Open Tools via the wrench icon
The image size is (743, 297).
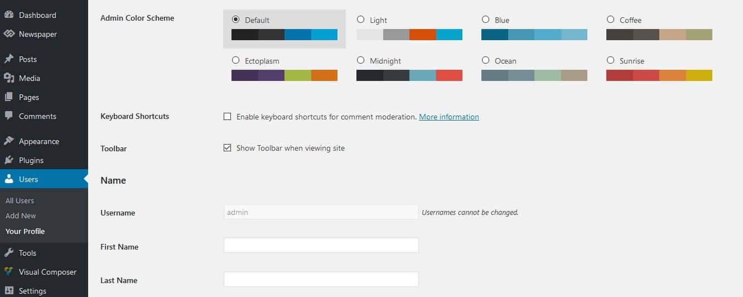[9, 253]
